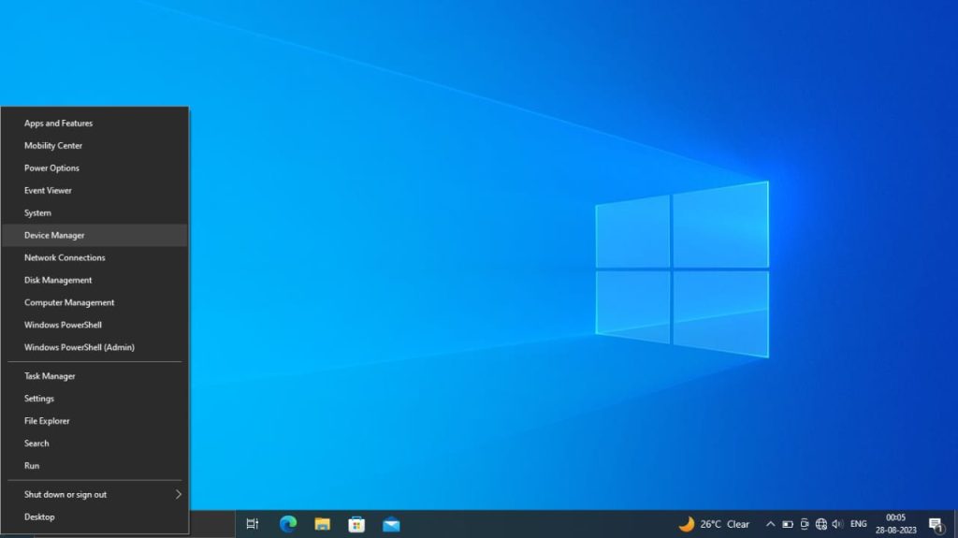The height and width of the screenshot is (538, 958).
Task: Open the volume speaker icon
Action: 837,524
